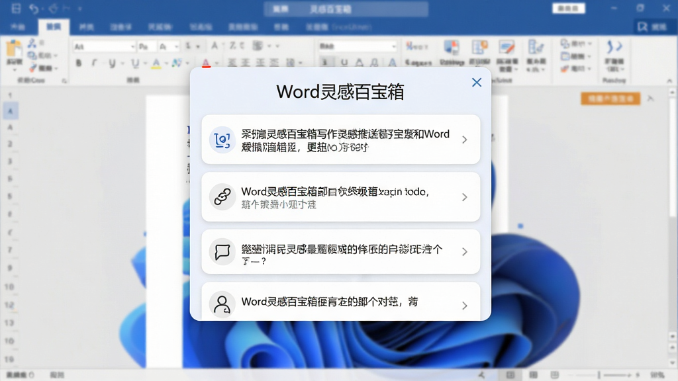Click the scan icon in the first dialog card
The width and height of the screenshot is (678, 381).
(222, 140)
